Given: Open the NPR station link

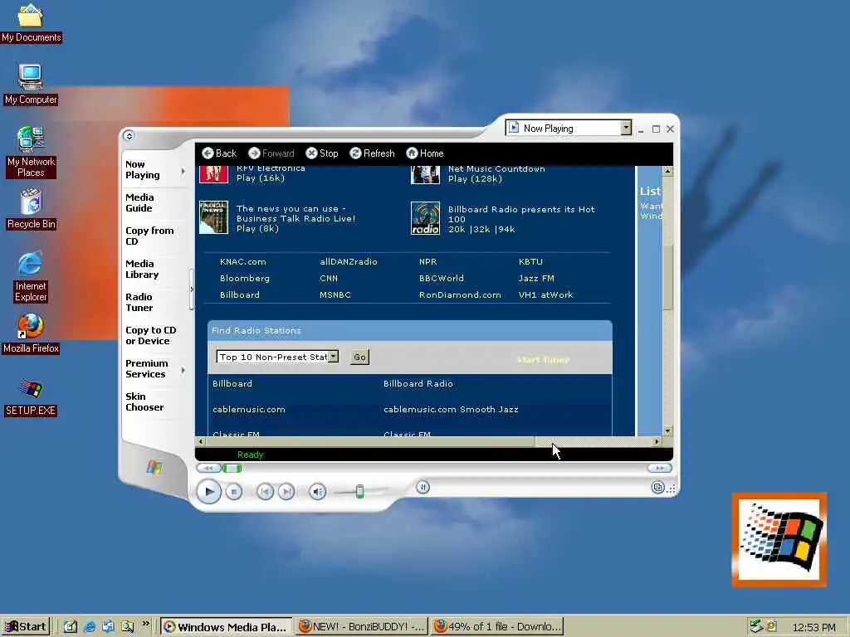Looking at the screenshot, I should [x=427, y=261].
